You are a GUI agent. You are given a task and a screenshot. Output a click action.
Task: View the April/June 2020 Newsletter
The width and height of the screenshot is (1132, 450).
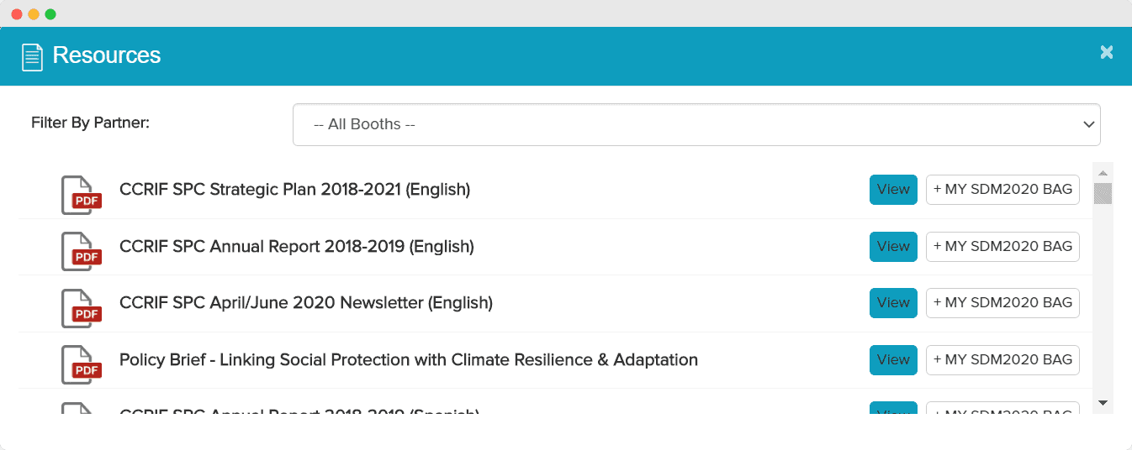point(893,302)
